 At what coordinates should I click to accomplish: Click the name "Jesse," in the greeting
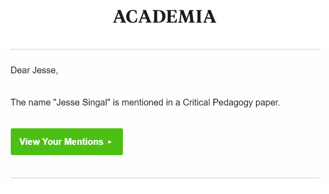point(45,70)
